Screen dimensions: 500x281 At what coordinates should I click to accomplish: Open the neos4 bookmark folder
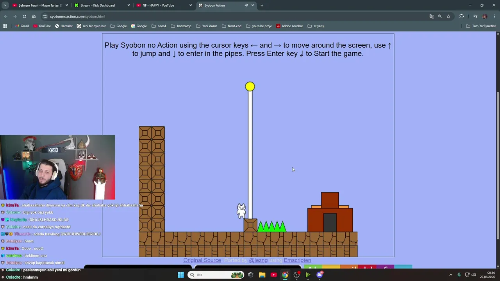click(159, 26)
